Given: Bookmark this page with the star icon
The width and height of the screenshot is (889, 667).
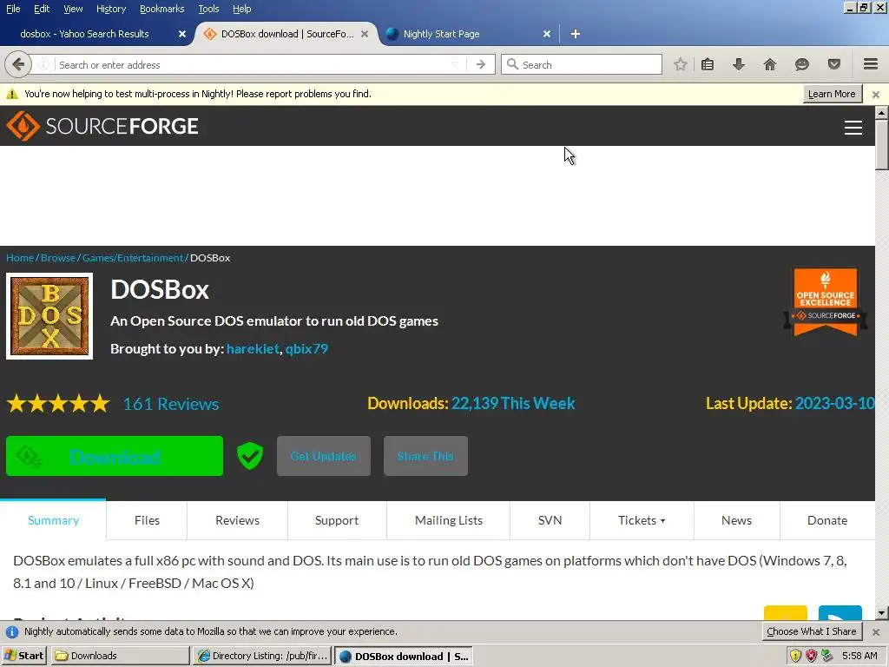Looking at the screenshot, I should (681, 64).
